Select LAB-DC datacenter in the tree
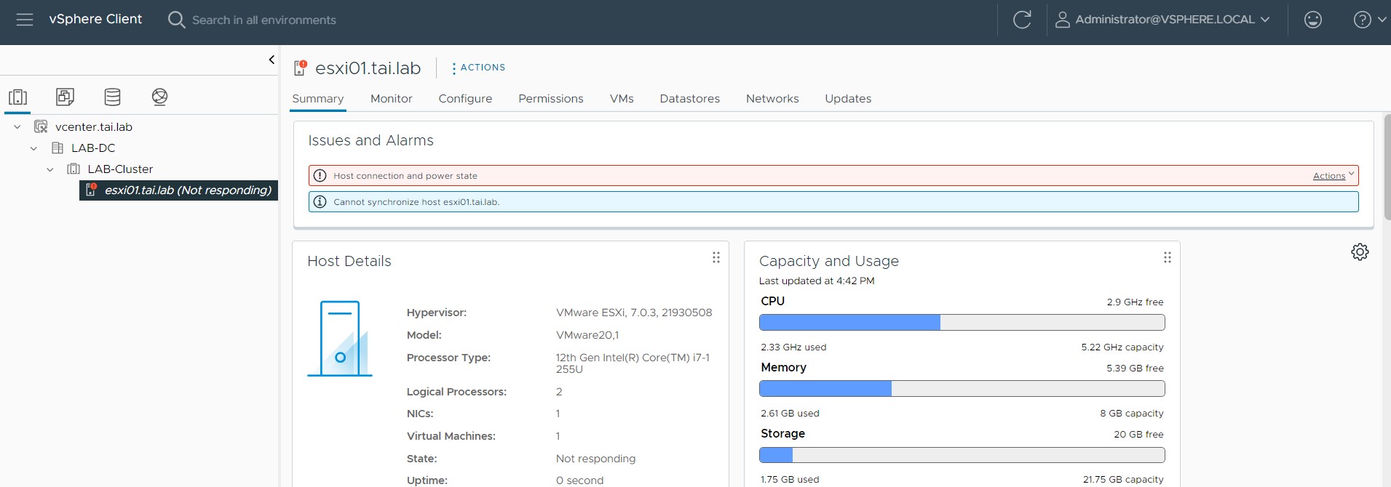Image resolution: width=1391 pixels, height=487 pixels. [x=93, y=148]
